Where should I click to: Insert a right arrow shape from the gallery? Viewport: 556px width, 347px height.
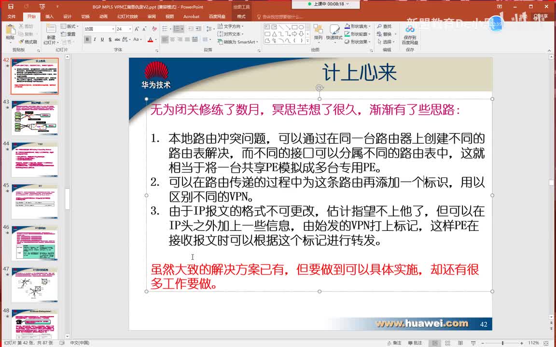click(x=294, y=34)
